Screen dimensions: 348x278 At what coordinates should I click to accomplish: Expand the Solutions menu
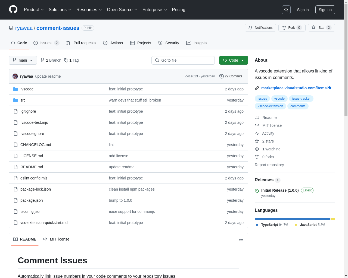pyautogui.click(x=60, y=10)
